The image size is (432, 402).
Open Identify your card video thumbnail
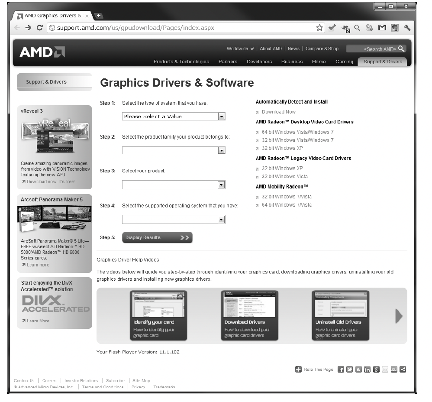(x=158, y=315)
